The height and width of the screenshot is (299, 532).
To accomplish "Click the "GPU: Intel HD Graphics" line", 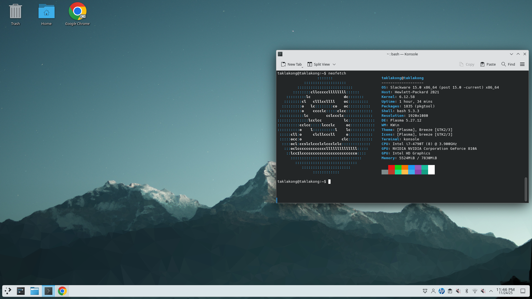I will click(406, 153).
